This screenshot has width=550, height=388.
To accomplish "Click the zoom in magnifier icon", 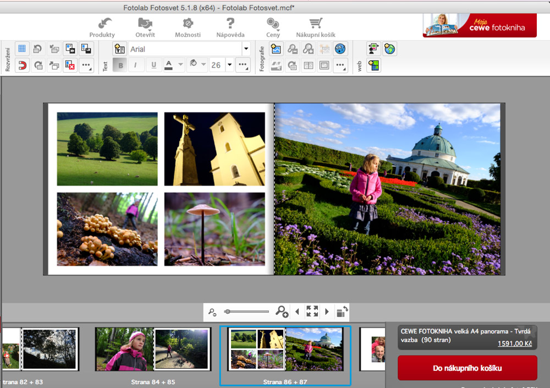I will click(282, 312).
